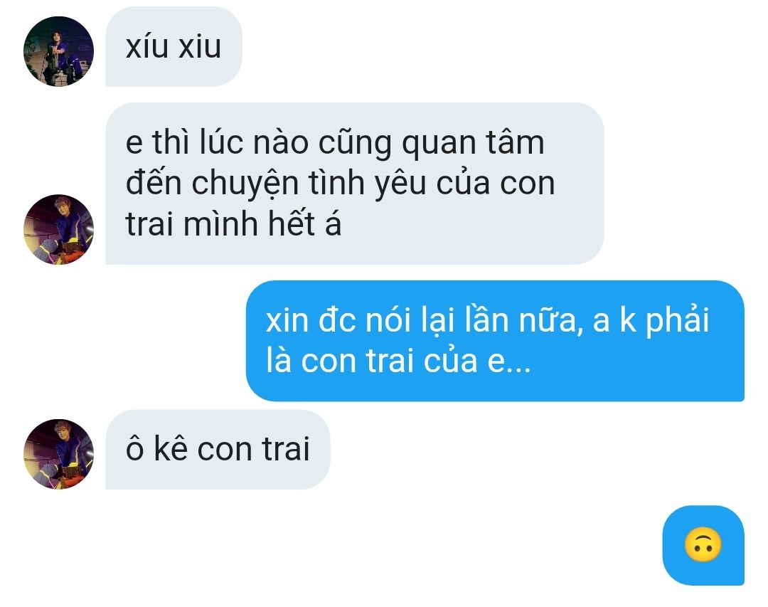This screenshot has width=768, height=607.
Task: Select the blue "xin đc nói lại" bubble
Action: [x=495, y=341]
